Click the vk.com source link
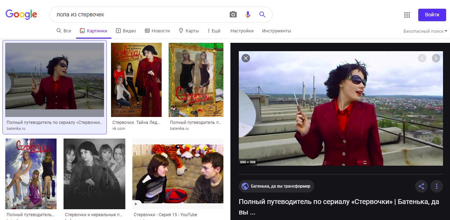Viewport: 450px width, 220px height. click(119, 128)
